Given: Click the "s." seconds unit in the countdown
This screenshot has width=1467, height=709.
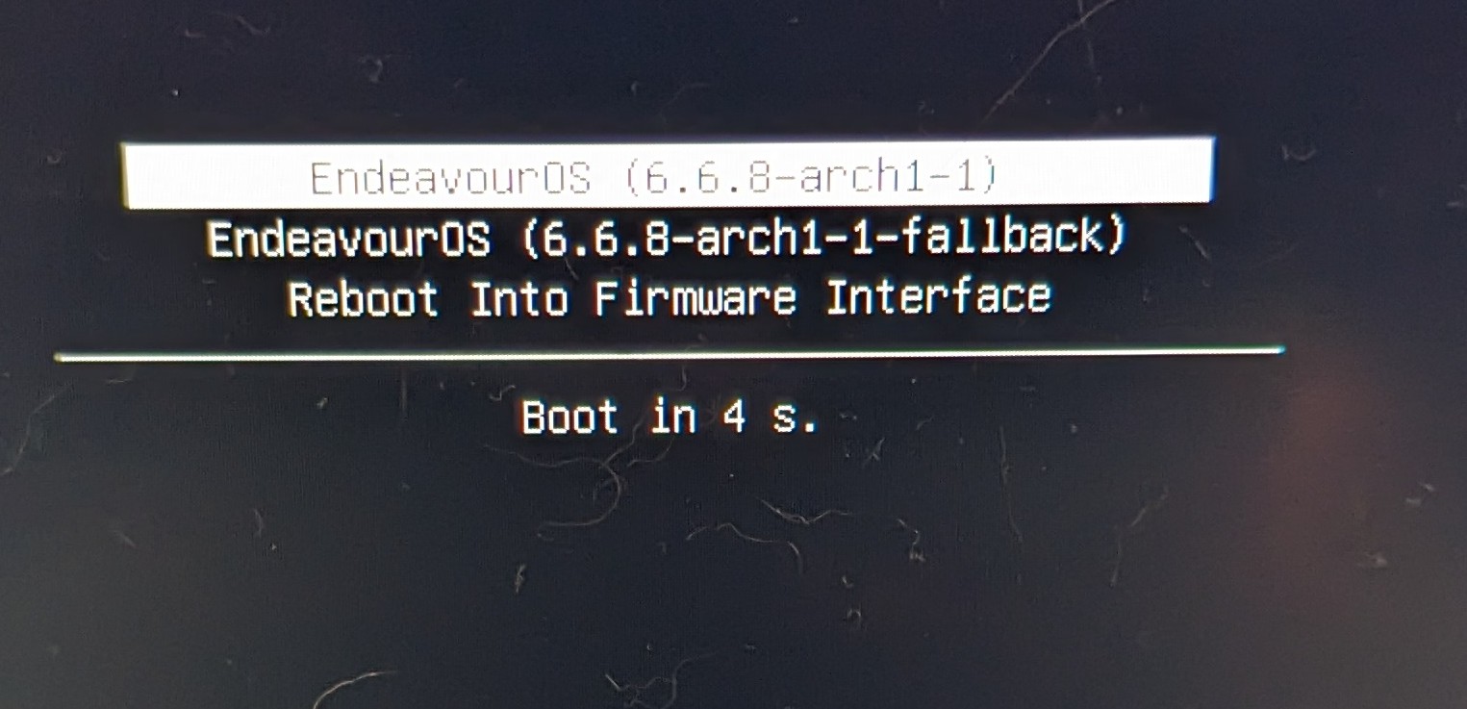Looking at the screenshot, I should (x=797, y=418).
